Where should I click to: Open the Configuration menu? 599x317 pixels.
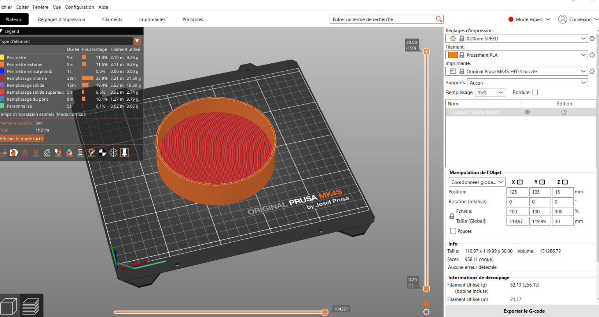coord(80,7)
